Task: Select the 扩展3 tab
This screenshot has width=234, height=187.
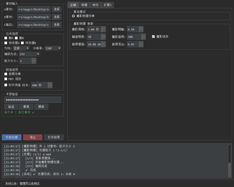Action: [108, 5]
